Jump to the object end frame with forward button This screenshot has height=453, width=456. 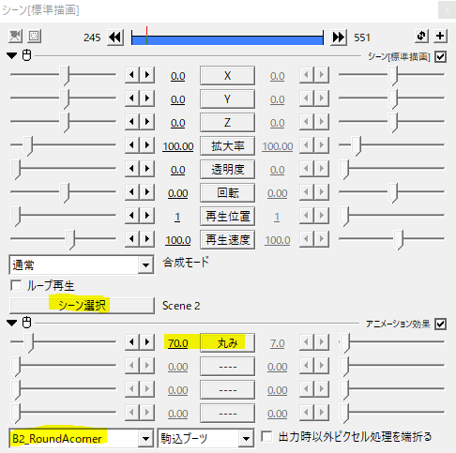(x=339, y=38)
